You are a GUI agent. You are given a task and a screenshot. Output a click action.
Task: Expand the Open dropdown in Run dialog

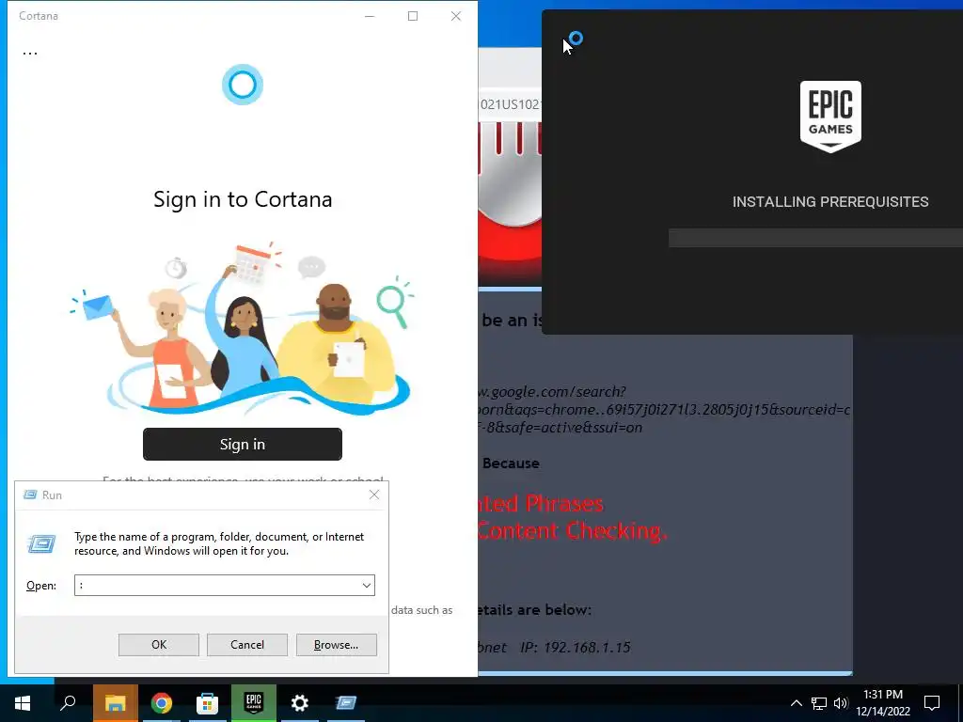pos(367,585)
